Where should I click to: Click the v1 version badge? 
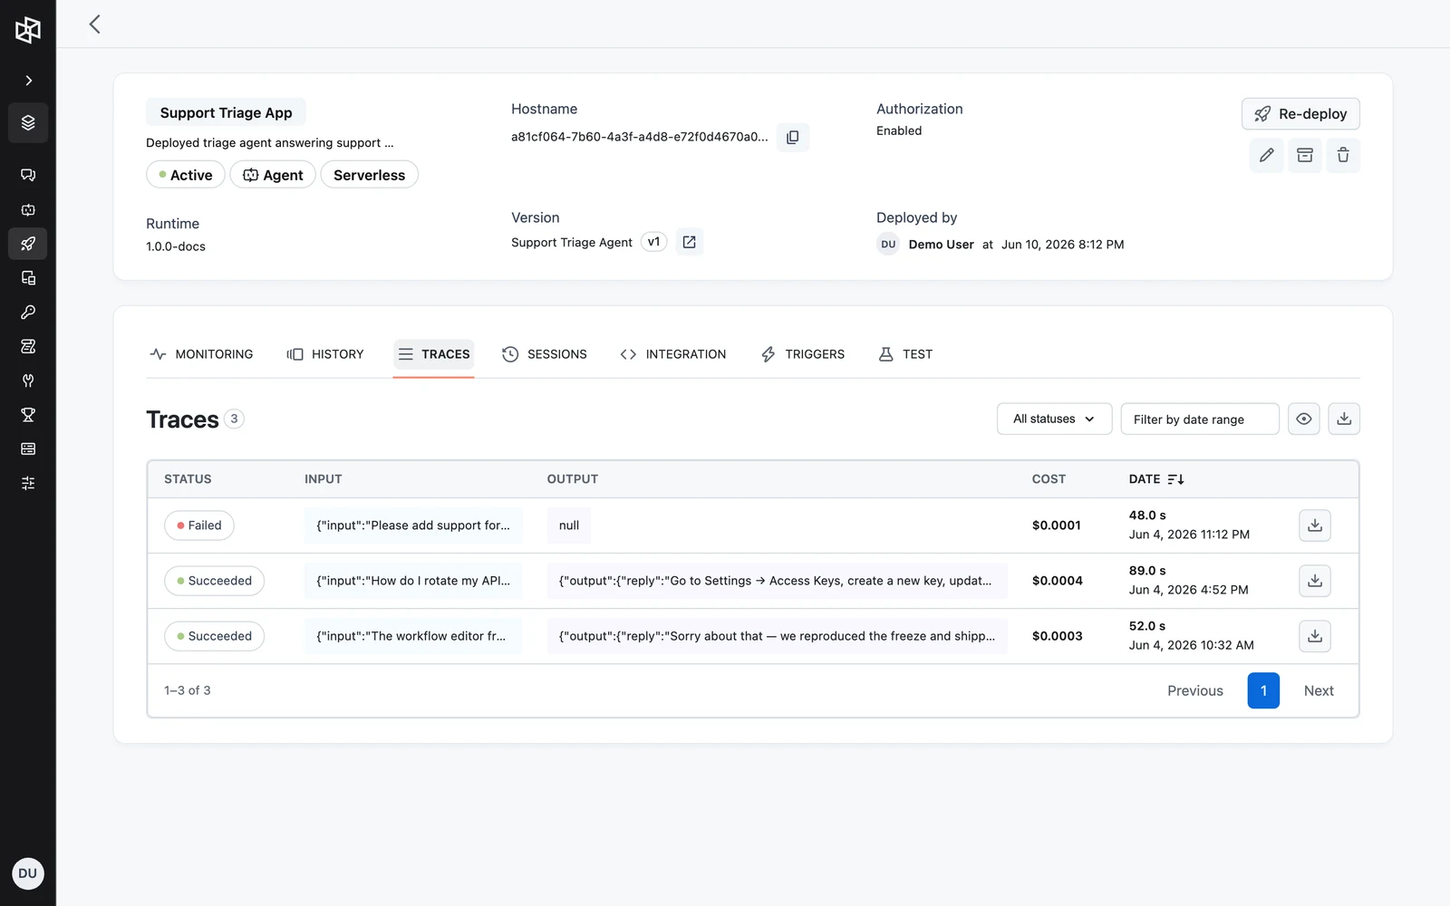point(653,242)
